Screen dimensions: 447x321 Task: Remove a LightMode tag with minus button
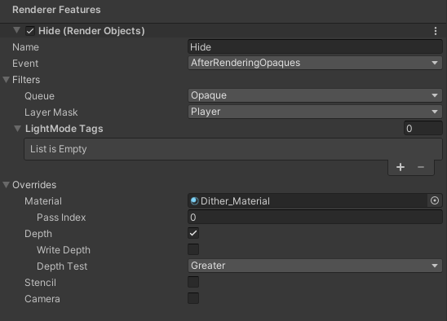pos(421,167)
